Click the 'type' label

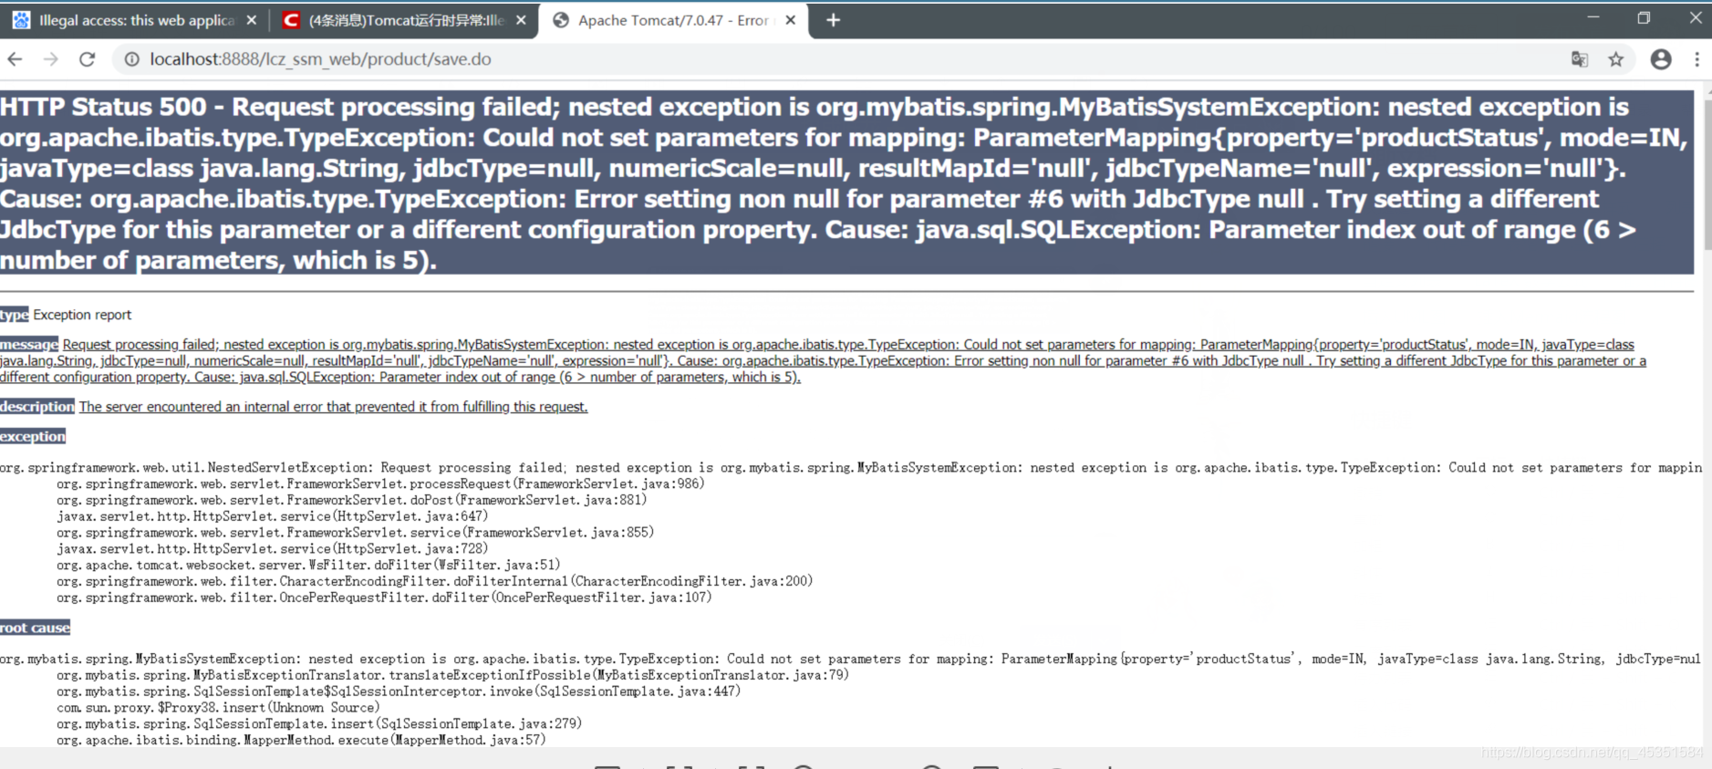15,315
